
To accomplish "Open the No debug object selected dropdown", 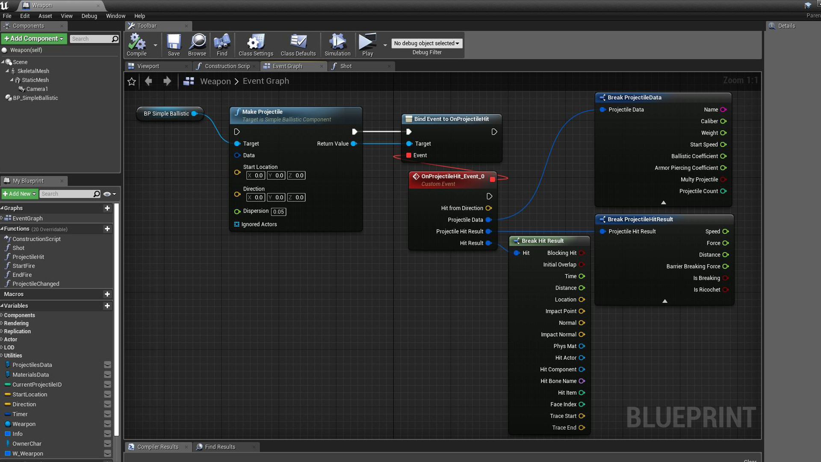I will pyautogui.click(x=427, y=43).
